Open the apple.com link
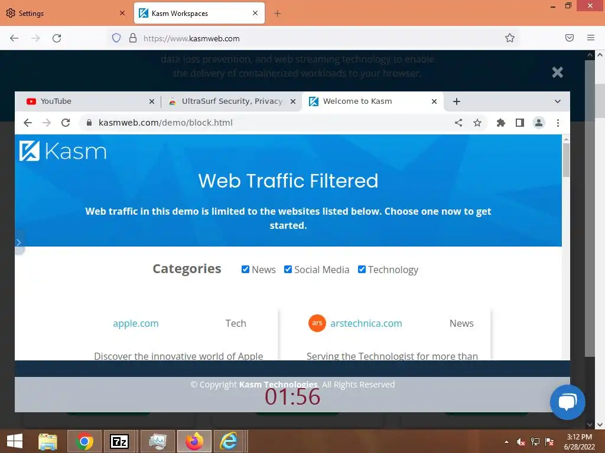The width and height of the screenshot is (605, 453). point(136,323)
